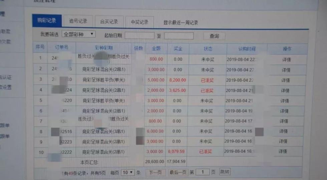Click 竞彩足球混合关(3串1) in row 8
Screen dimensions: 327x180
[103, 132]
